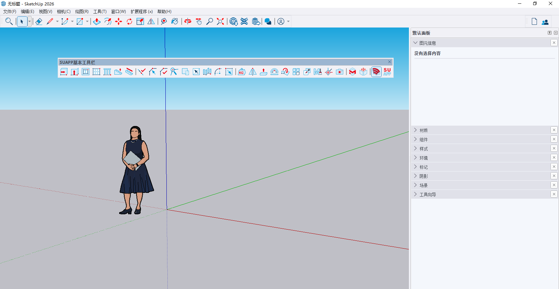Choose the Move tool with red arrows
The height and width of the screenshot is (289, 559).
[x=119, y=21]
